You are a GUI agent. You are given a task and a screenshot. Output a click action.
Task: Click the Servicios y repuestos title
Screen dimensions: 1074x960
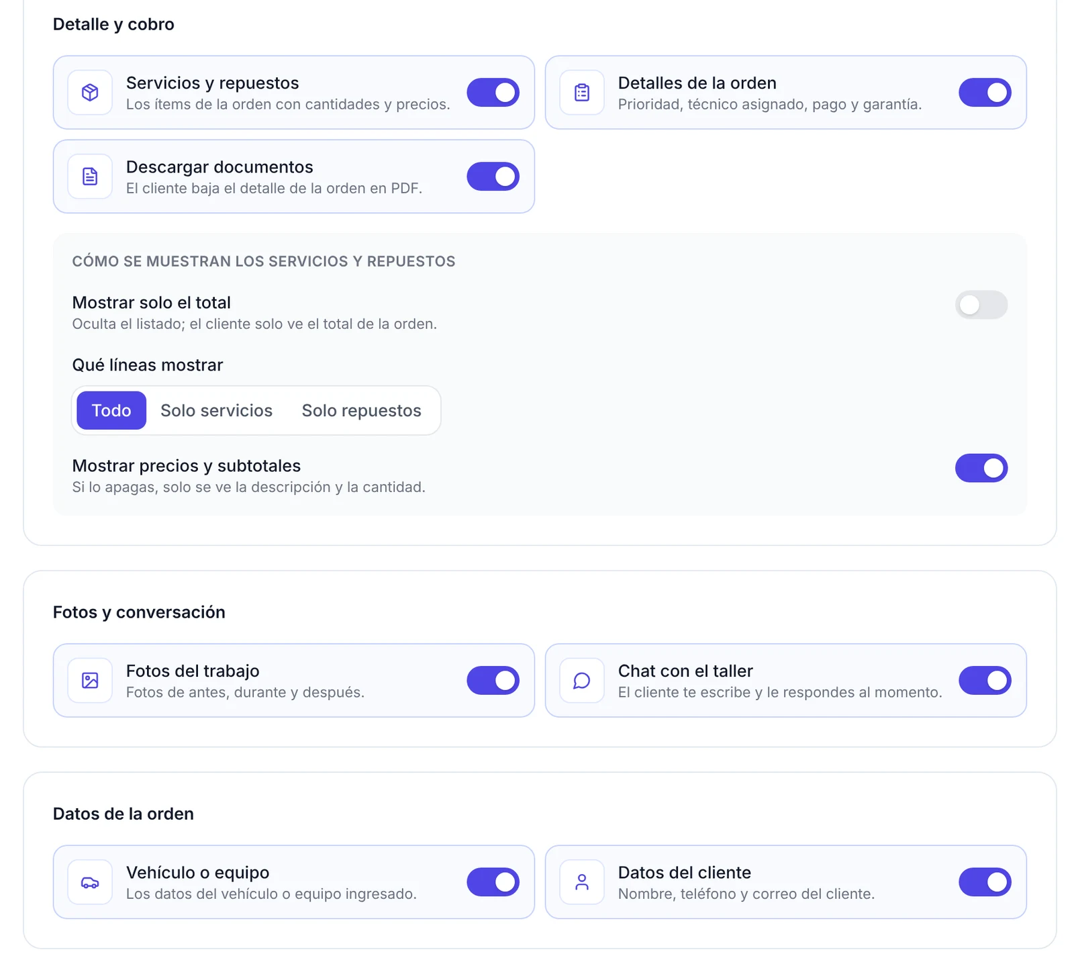pyautogui.click(x=213, y=83)
